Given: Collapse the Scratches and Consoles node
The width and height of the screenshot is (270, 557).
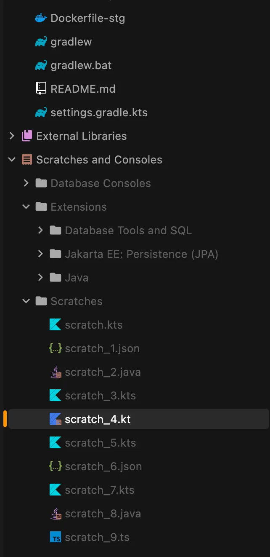Looking at the screenshot, I should click(12, 160).
